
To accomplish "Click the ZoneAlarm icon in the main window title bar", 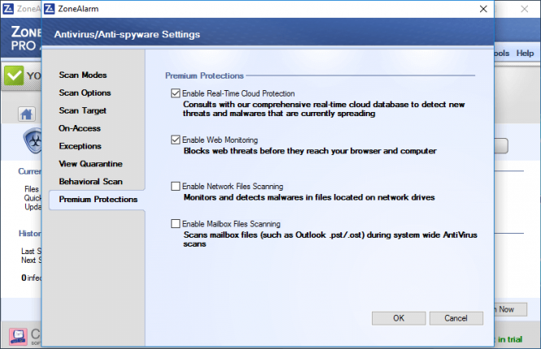I will point(8,9).
